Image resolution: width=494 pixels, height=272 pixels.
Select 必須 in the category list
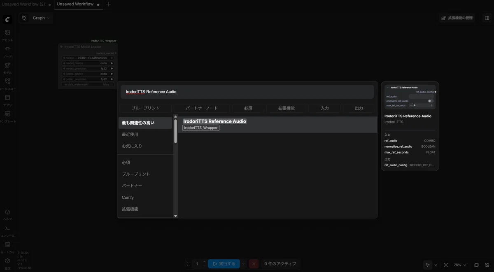click(145, 163)
